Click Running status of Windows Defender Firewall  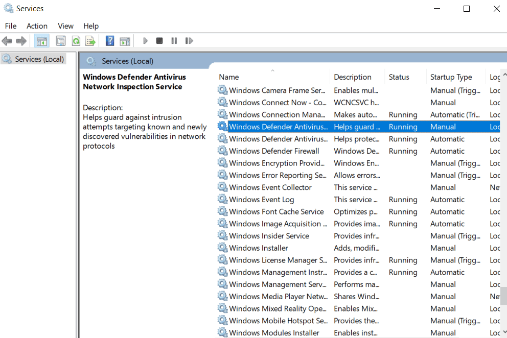403,151
